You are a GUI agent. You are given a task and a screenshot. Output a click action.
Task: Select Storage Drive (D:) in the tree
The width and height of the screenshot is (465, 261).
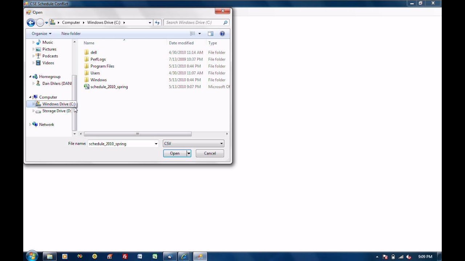[57, 111]
